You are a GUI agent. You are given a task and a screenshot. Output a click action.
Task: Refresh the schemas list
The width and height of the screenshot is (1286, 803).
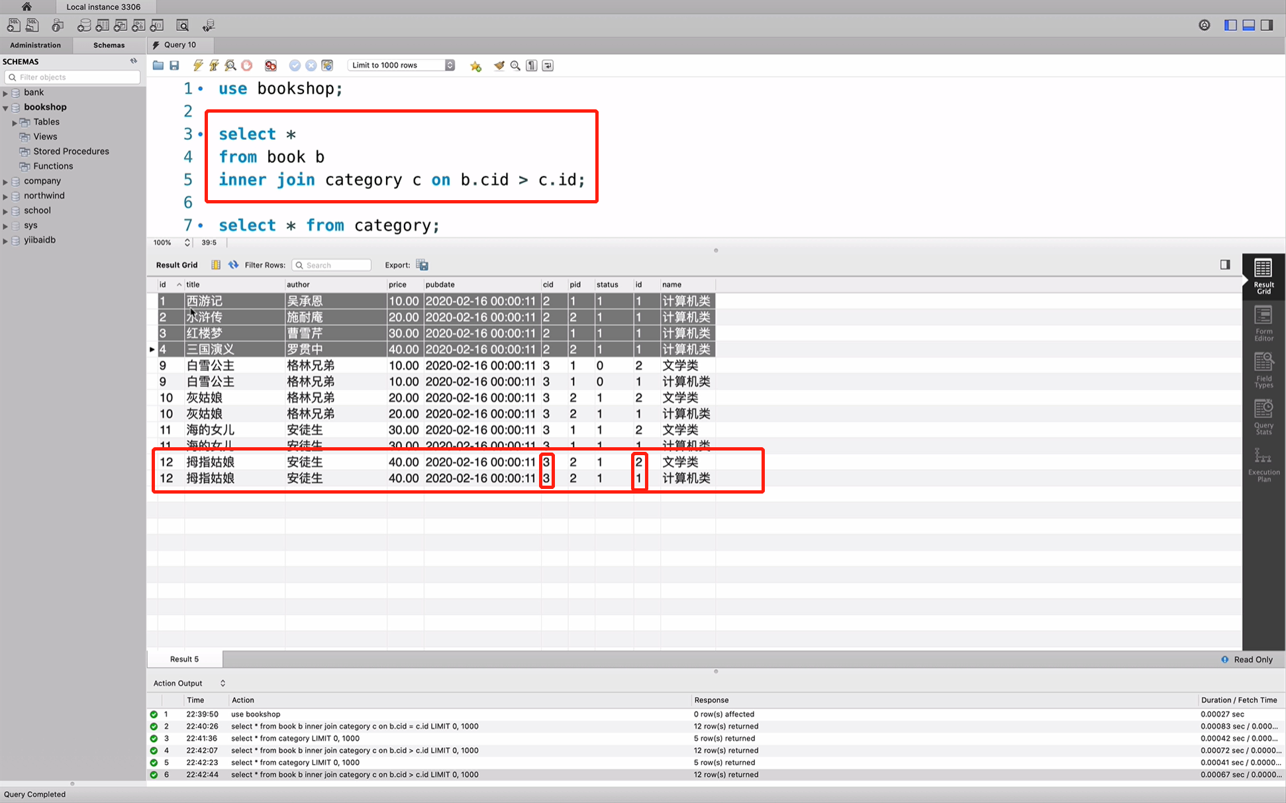click(134, 61)
